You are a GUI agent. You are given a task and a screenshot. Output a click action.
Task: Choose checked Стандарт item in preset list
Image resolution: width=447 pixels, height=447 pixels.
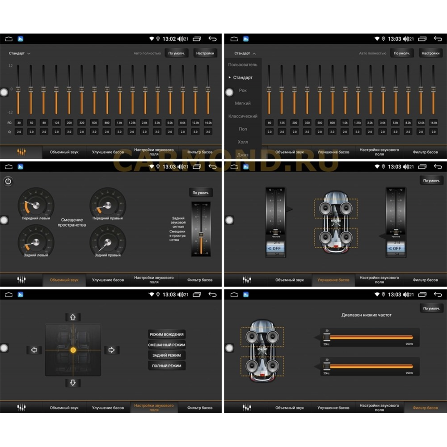tap(243, 77)
